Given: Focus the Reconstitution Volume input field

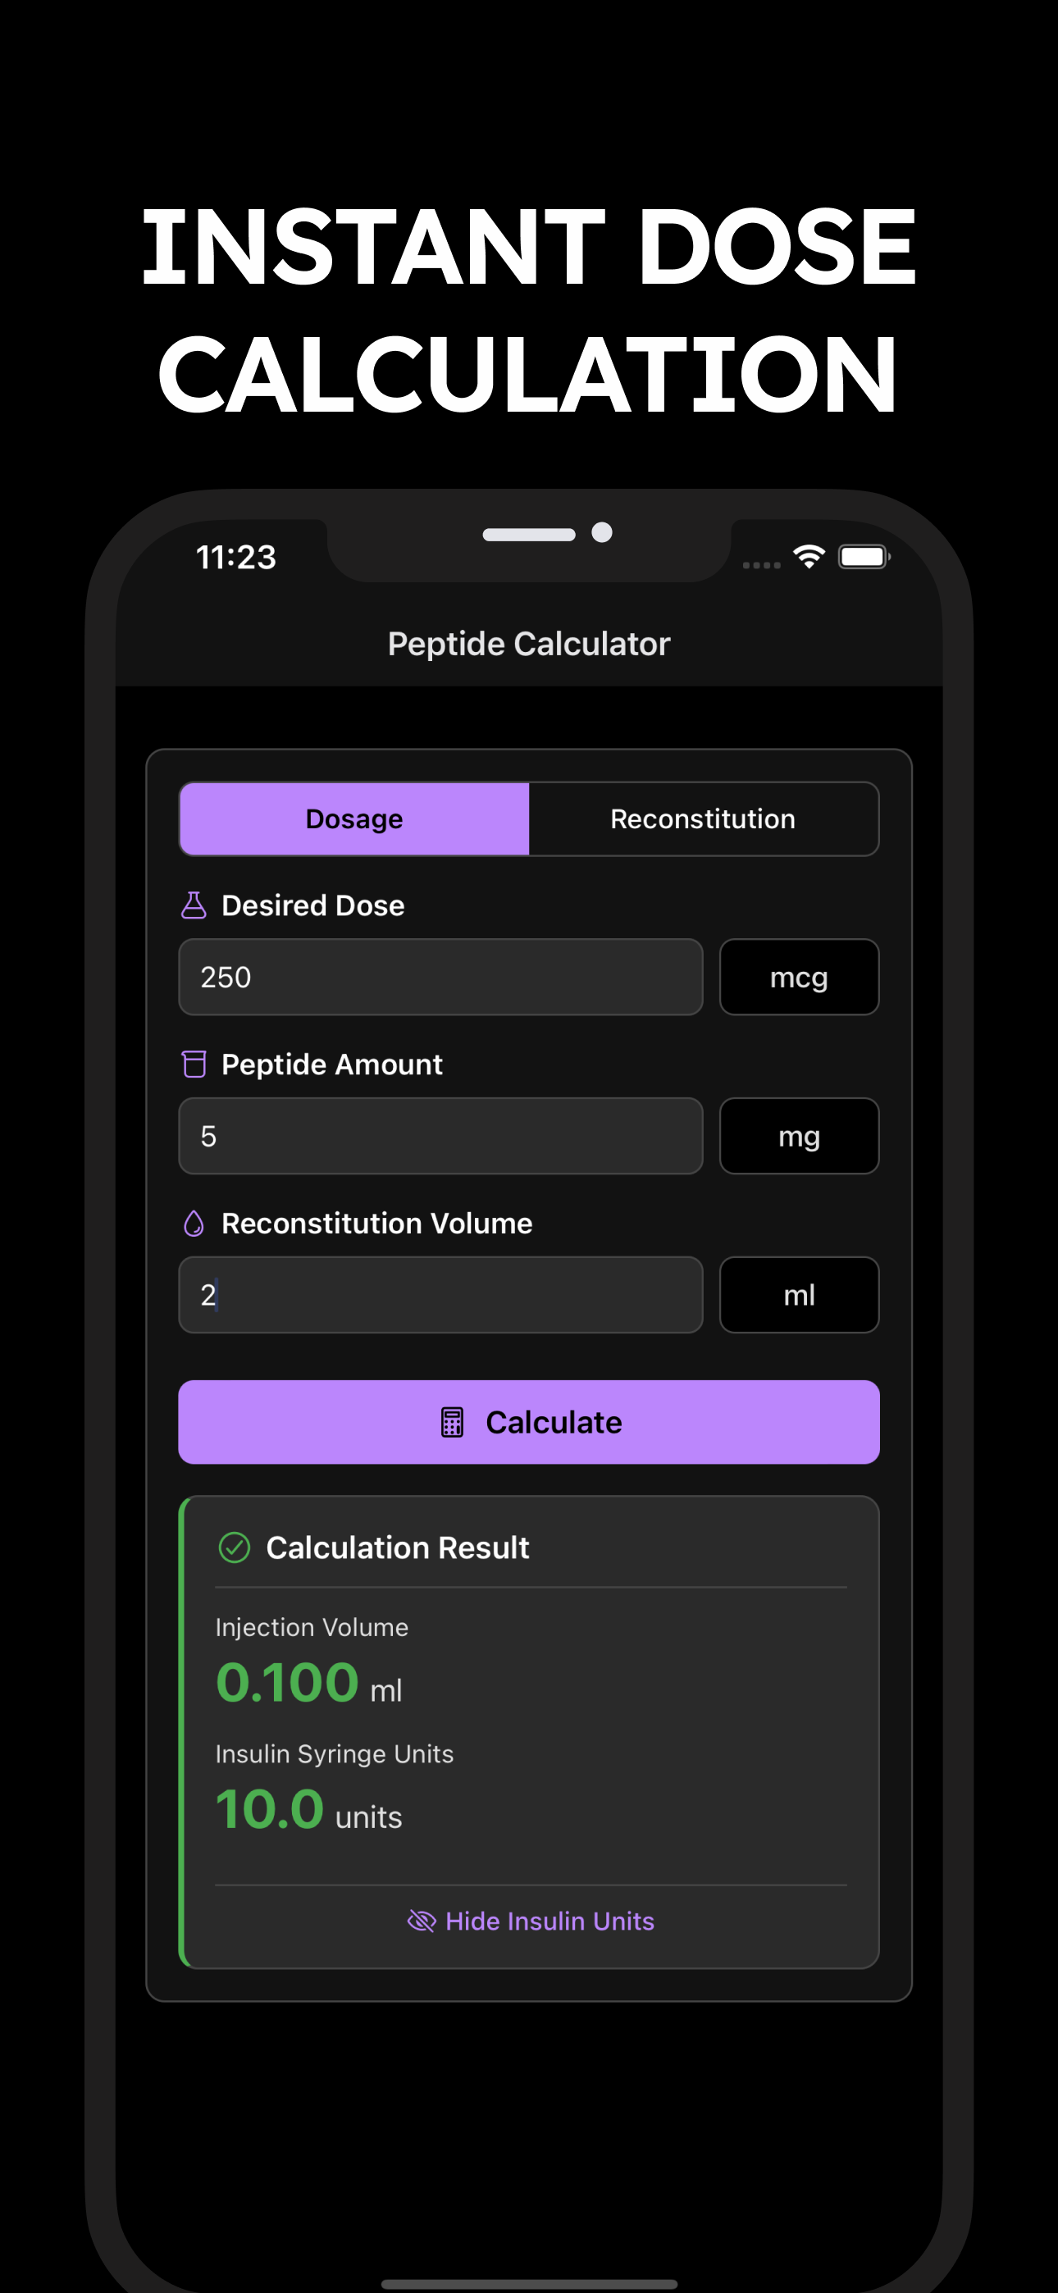Looking at the screenshot, I should [x=441, y=1294].
